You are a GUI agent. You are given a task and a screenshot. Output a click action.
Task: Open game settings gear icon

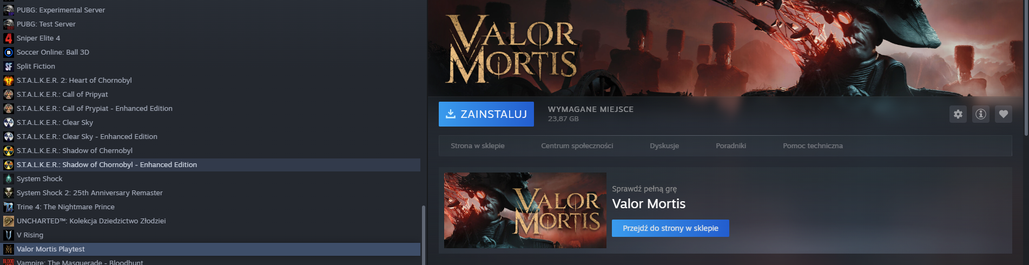click(958, 114)
